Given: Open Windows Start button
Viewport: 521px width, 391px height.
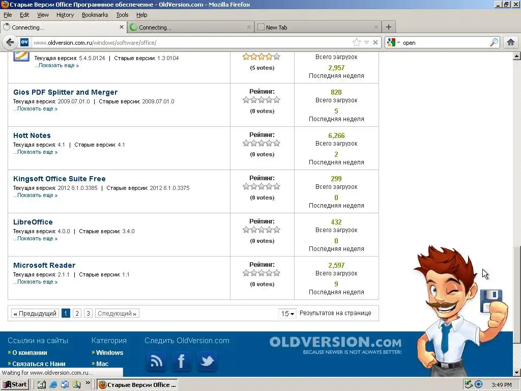Looking at the screenshot, I should tap(15, 385).
